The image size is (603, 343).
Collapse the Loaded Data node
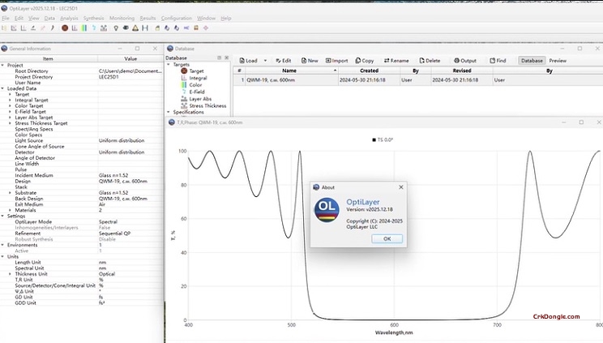(x=2, y=88)
